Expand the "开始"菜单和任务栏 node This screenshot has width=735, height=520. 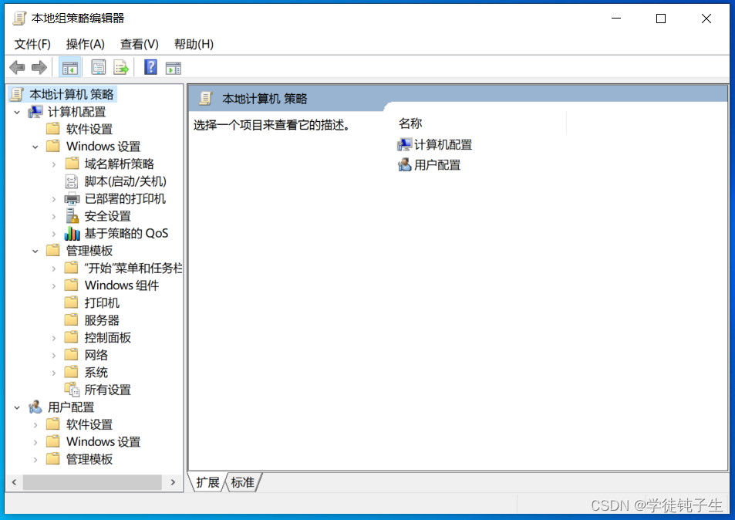coord(53,268)
